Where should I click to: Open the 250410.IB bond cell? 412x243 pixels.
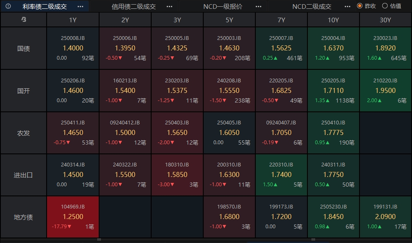point(333,133)
